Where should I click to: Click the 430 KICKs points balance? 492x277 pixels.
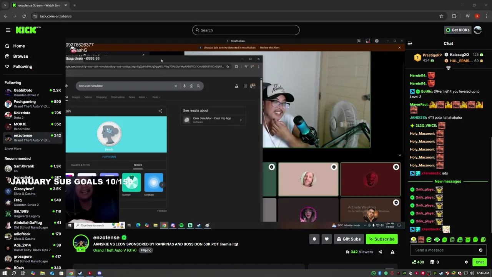(x=418, y=262)
